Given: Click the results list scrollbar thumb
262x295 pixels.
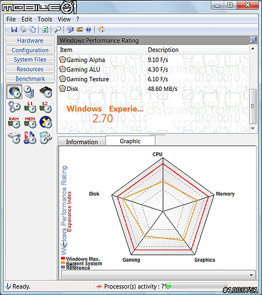Looking at the screenshot, I should pos(253,106).
